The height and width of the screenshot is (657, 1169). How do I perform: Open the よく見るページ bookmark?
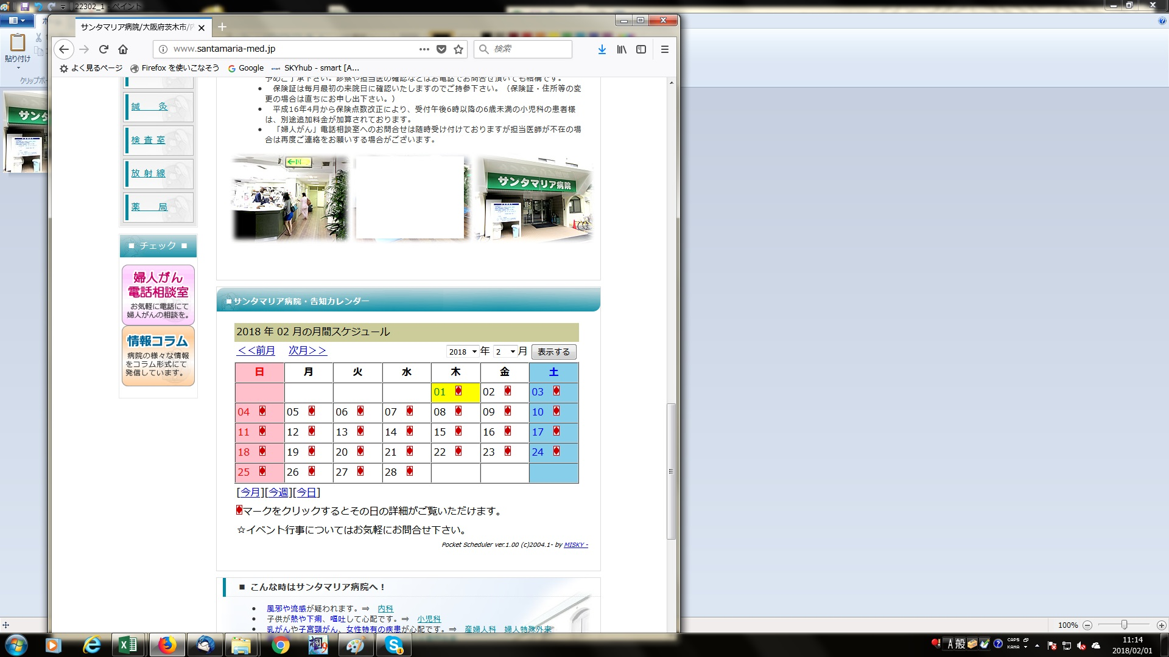(91, 68)
